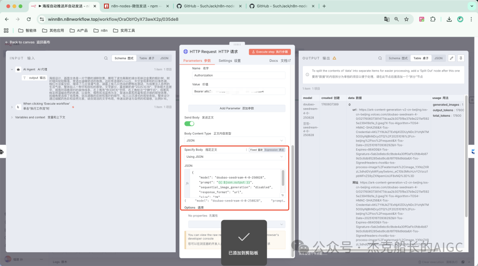Open the apps grid in bookmarks bar

(x=6, y=30)
